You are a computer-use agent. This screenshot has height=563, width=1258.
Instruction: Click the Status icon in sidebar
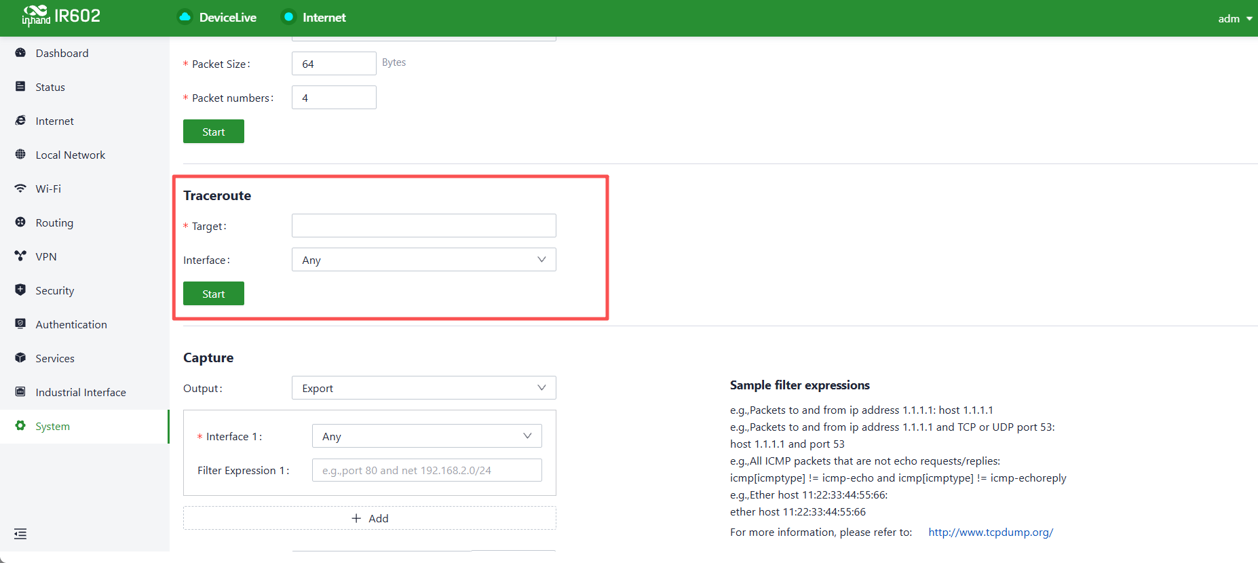(20, 87)
